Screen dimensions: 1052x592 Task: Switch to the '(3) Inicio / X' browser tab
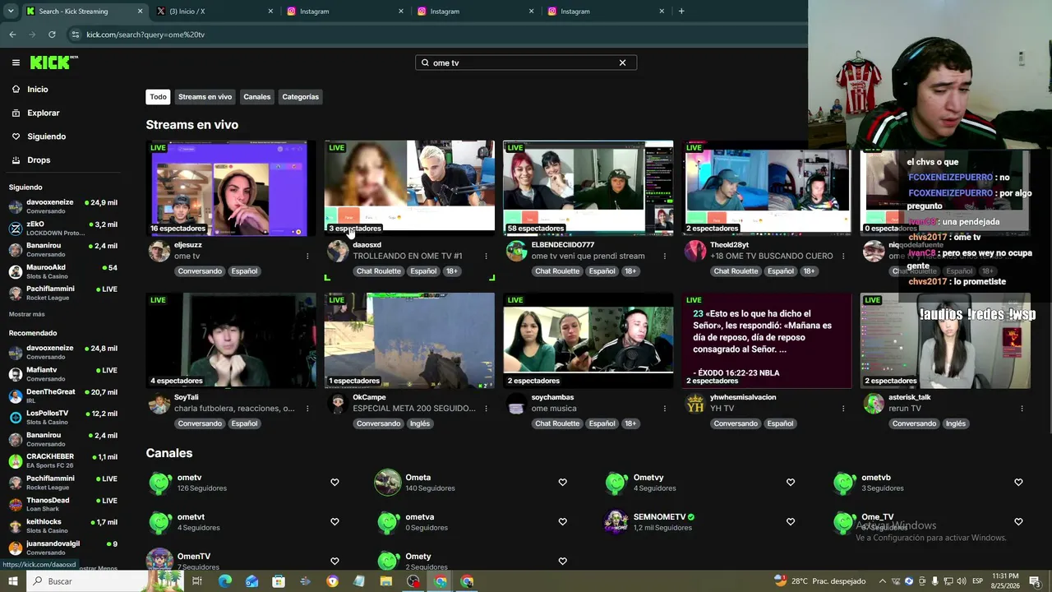[x=215, y=12]
